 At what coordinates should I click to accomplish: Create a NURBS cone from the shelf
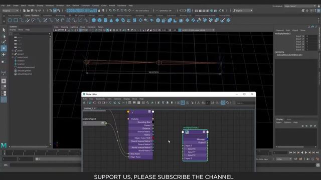pyautogui.click(x=111, y=20)
